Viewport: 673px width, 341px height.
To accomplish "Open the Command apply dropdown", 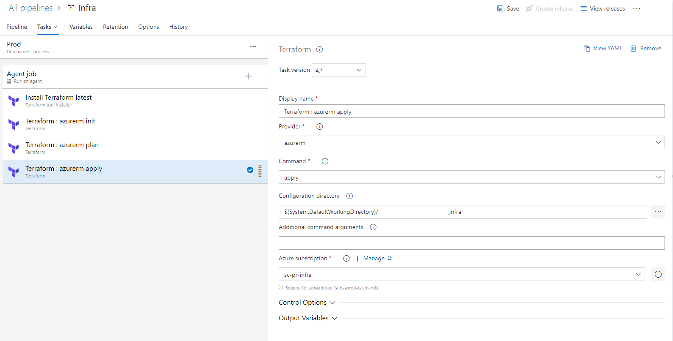I will (x=471, y=177).
